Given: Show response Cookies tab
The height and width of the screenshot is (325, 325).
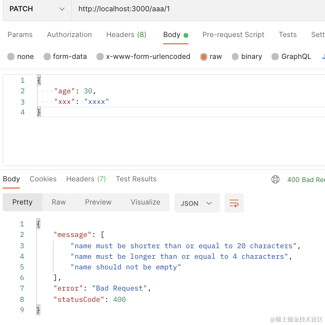Looking at the screenshot, I should [43, 179].
